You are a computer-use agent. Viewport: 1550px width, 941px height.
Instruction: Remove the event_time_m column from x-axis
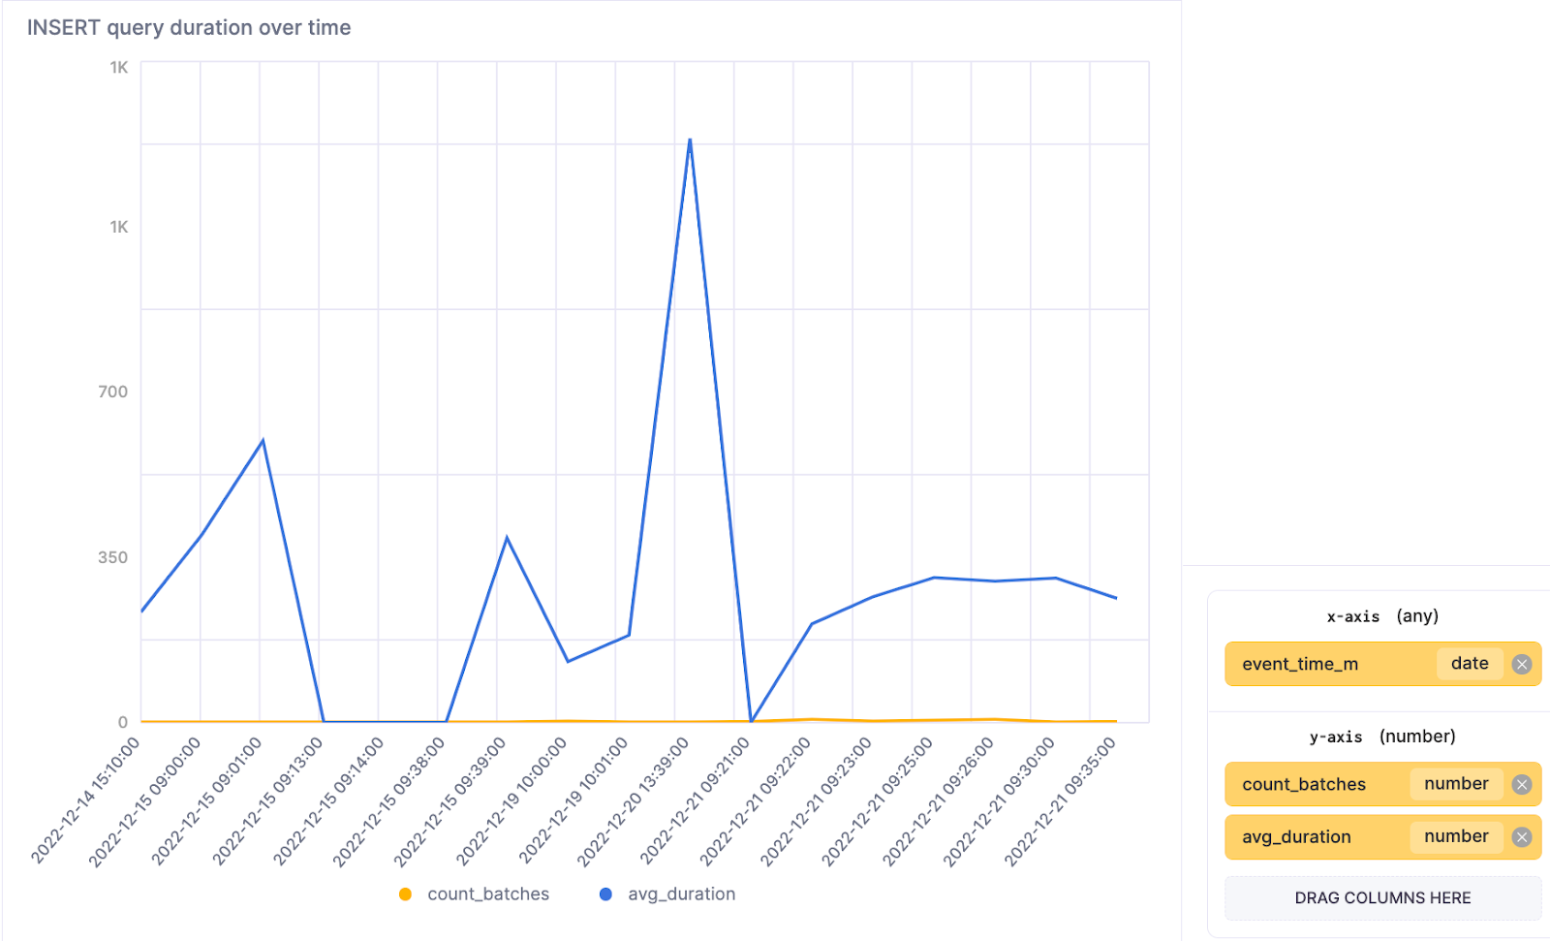point(1522,664)
